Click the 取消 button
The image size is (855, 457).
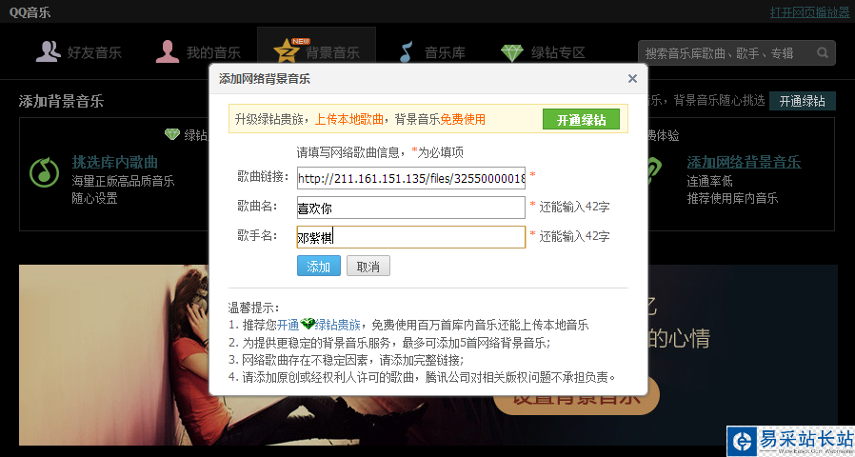click(368, 267)
